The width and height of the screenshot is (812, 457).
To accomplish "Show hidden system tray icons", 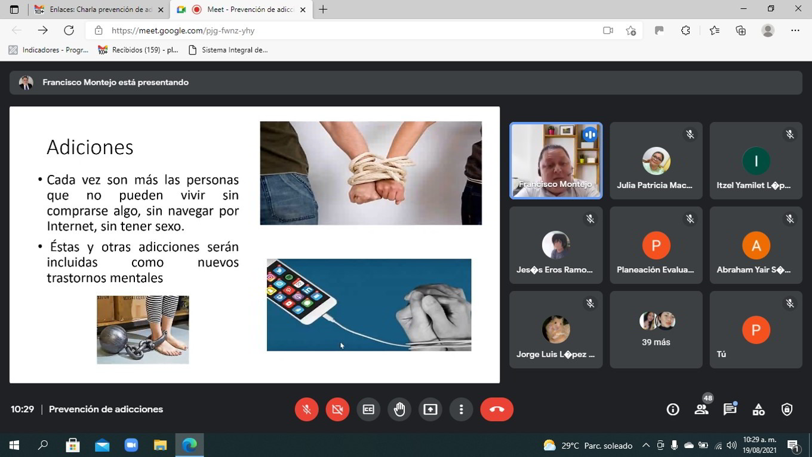I will tap(645, 445).
